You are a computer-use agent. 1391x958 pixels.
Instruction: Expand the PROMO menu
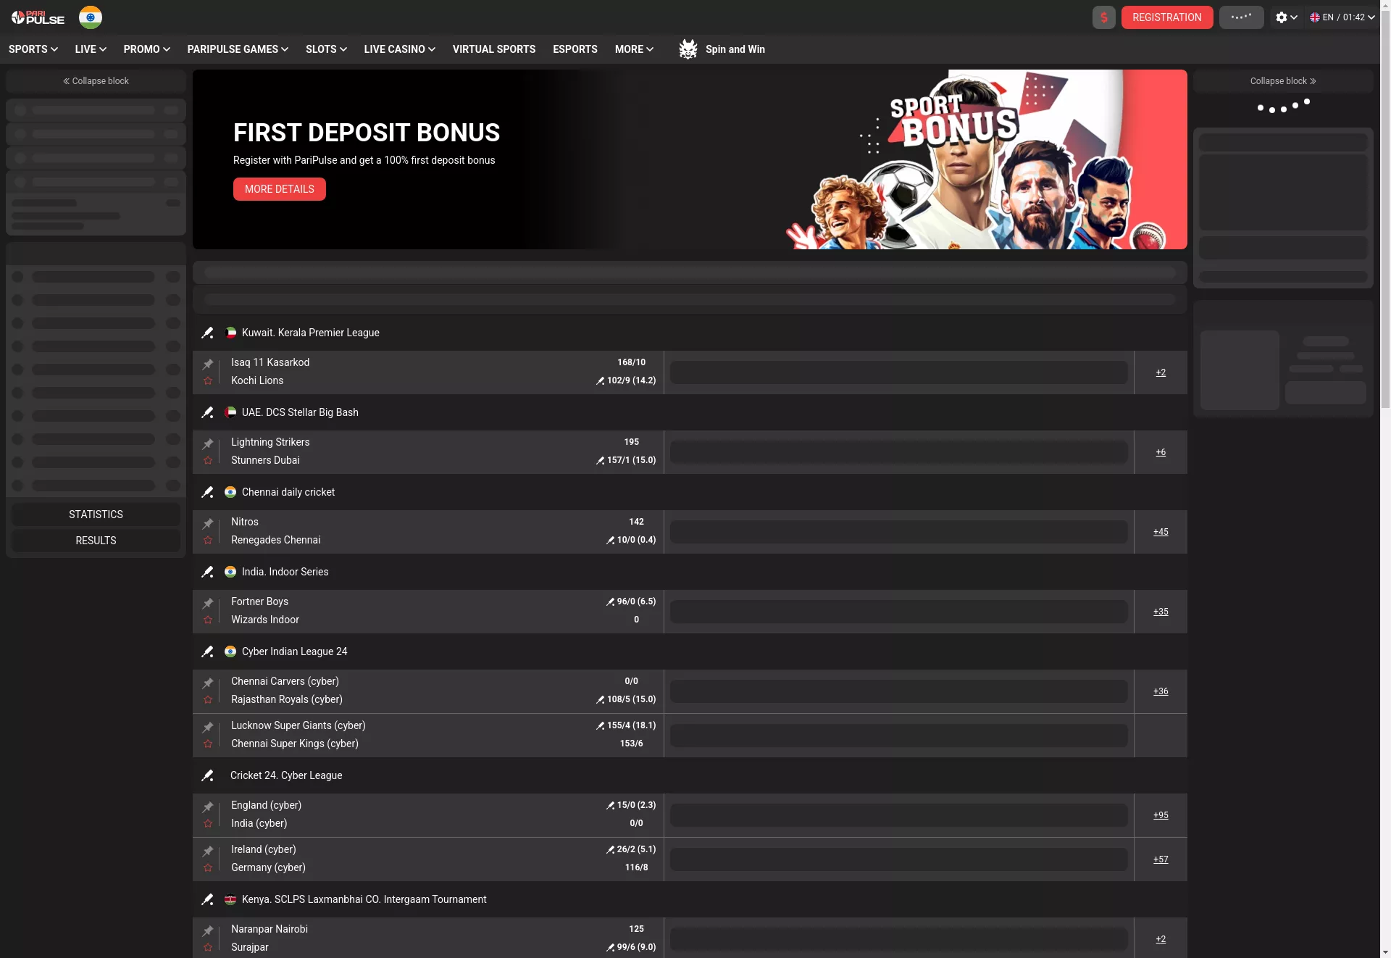(146, 49)
